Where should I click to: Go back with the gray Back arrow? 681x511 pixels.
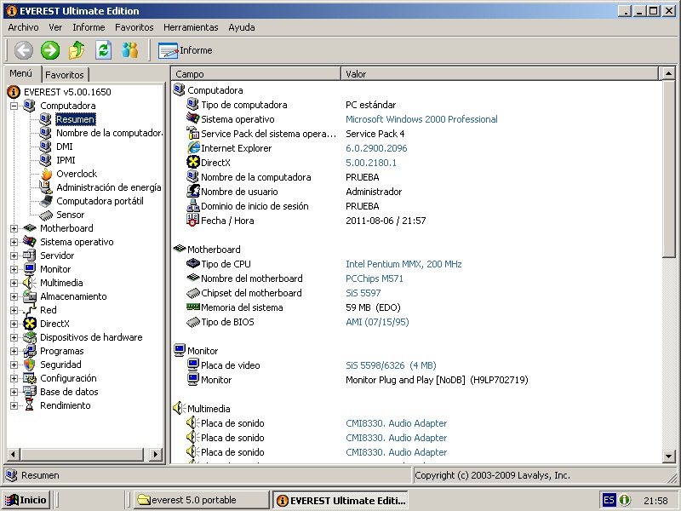[24, 50]
